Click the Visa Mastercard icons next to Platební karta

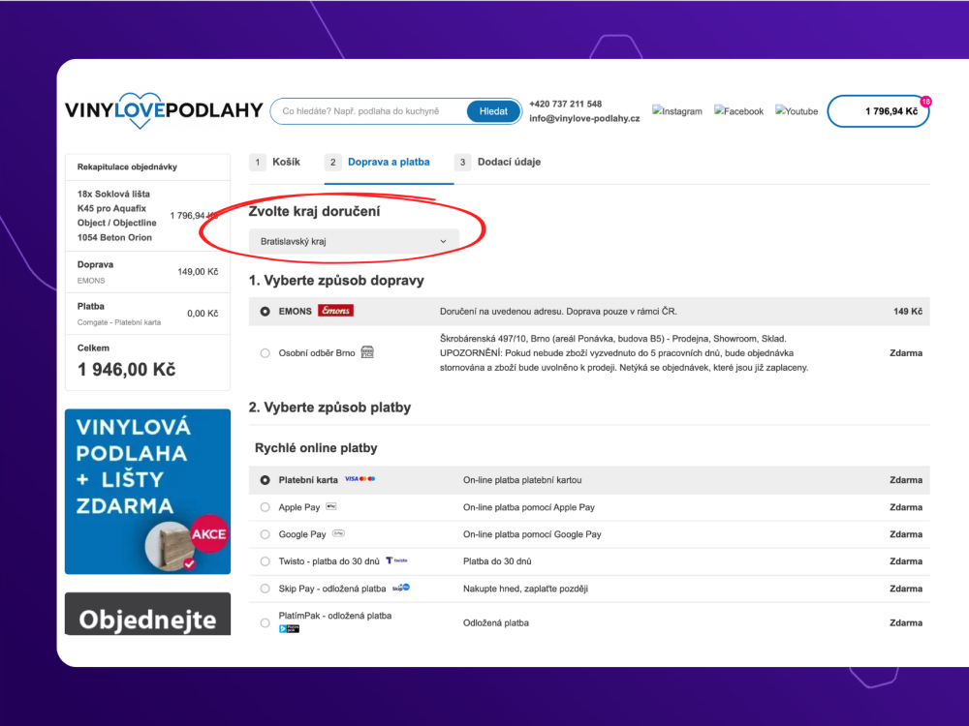(360, 479)
